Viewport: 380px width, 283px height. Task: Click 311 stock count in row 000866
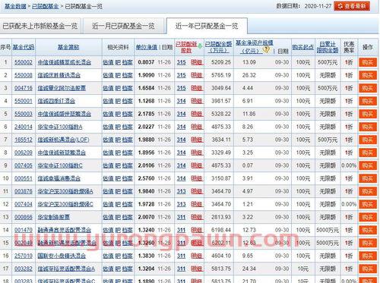tap(181, 217)
